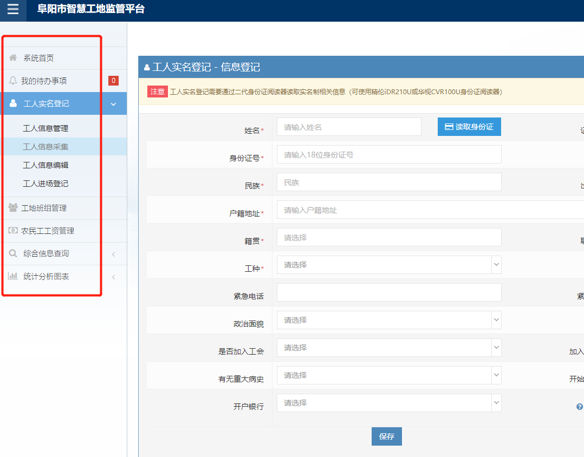Click the 保存 button
Viewport: 584px width, 457px height.
click(386, 436)
